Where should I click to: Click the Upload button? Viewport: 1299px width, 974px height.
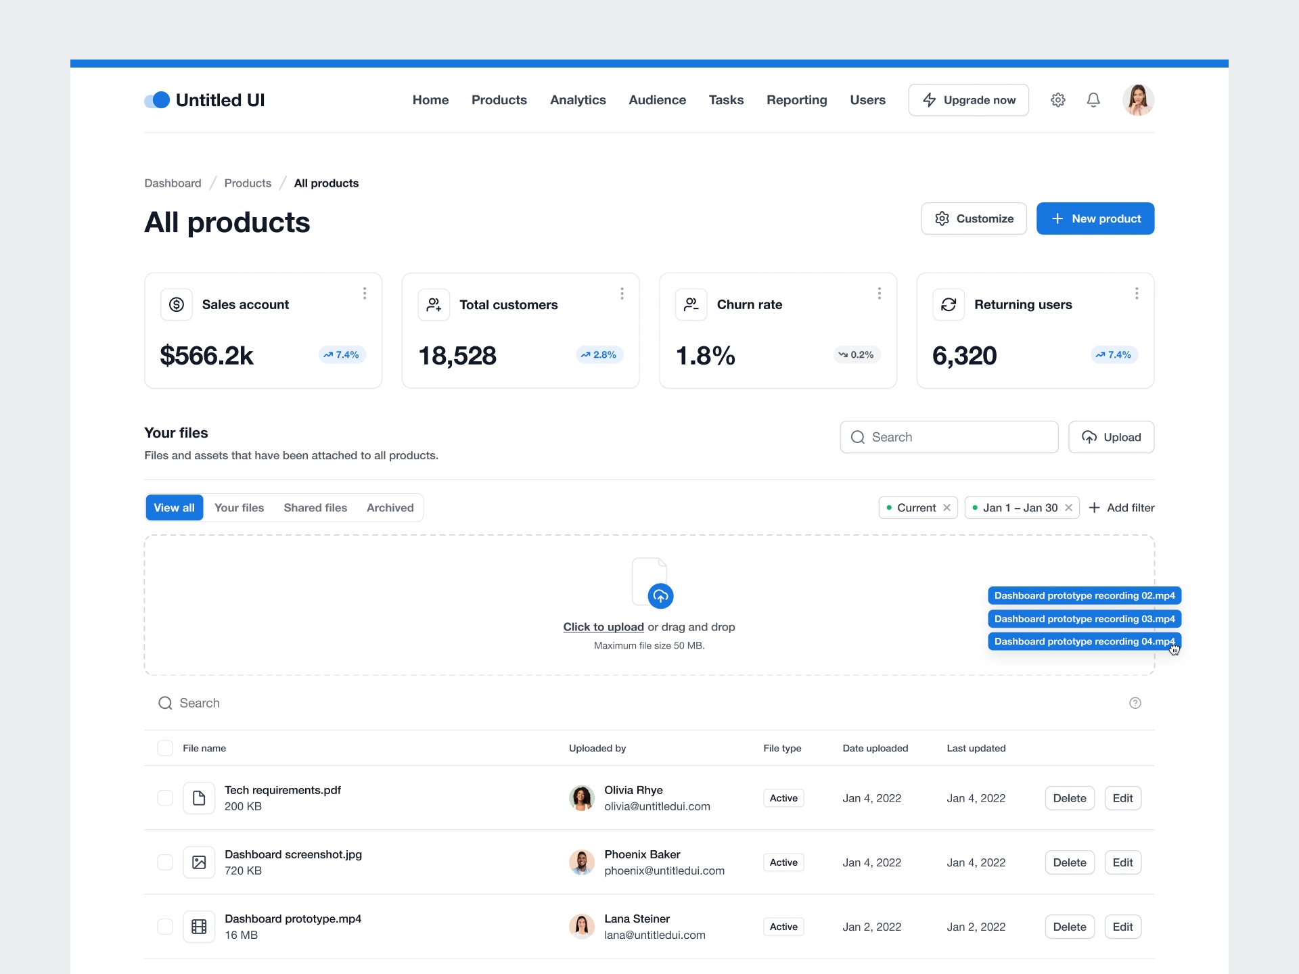(1110, 437)
